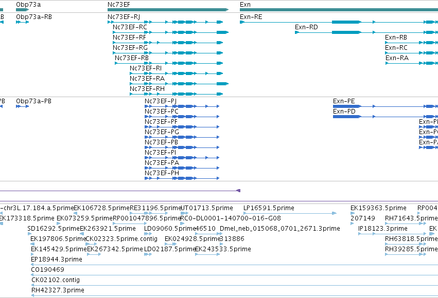Select protein Nc73EF-PF
The height and width of the screenshot is (298, 438).
(x=161, y=122)
